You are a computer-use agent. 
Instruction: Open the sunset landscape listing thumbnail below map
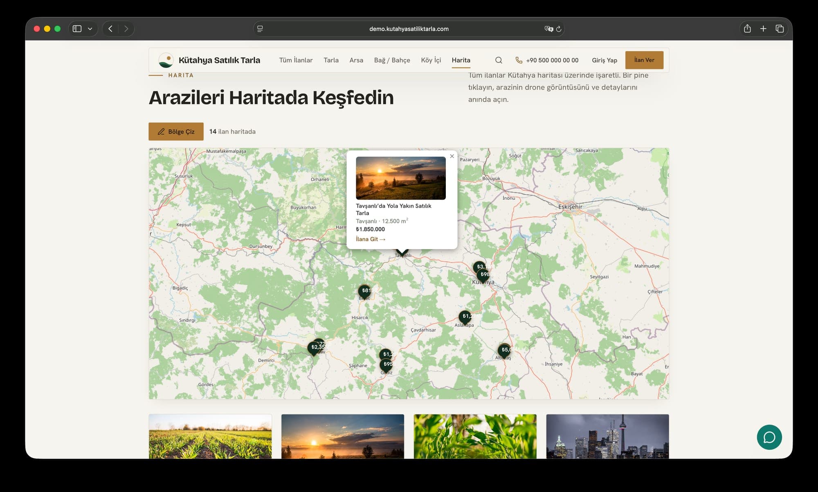tap(343, 436)
